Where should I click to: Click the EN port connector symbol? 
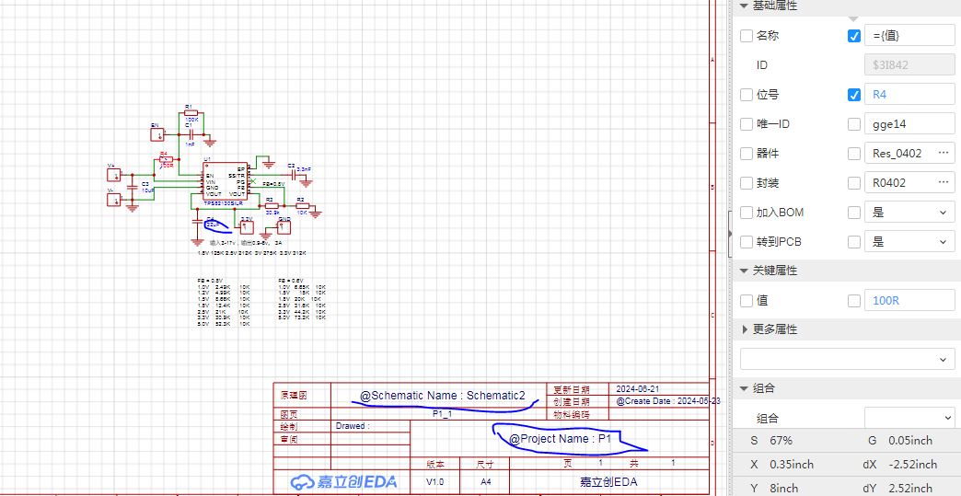157,134
